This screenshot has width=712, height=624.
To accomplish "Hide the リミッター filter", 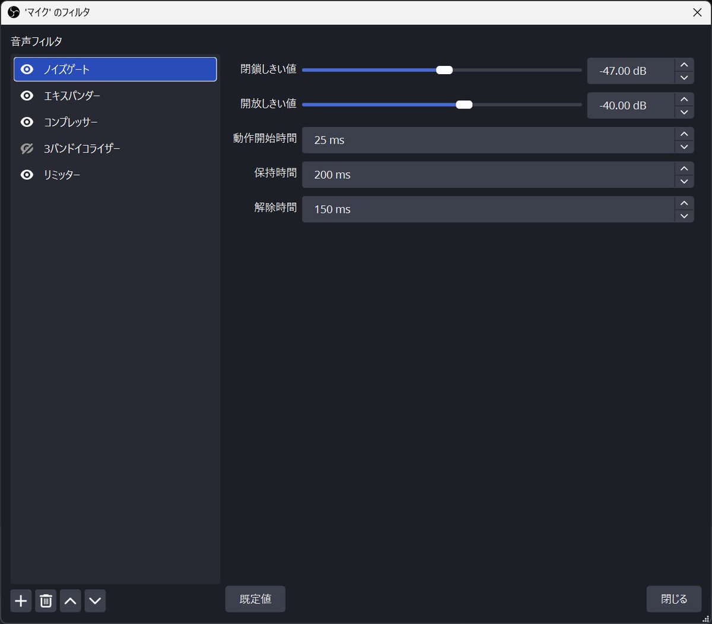I will coord(26,174).
